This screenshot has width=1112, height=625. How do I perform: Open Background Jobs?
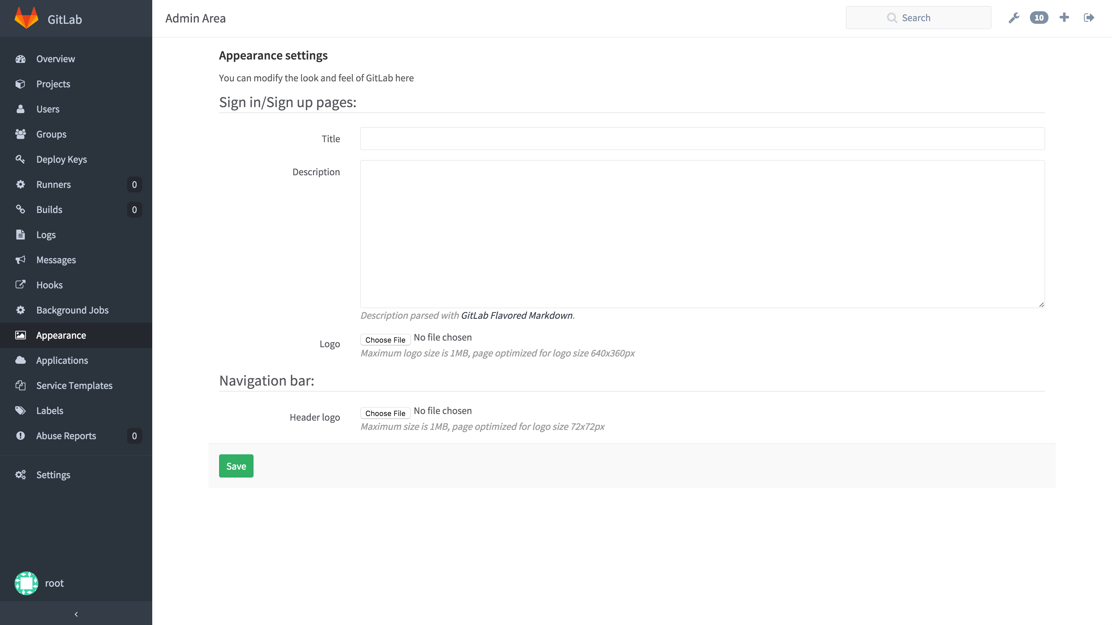72,310
